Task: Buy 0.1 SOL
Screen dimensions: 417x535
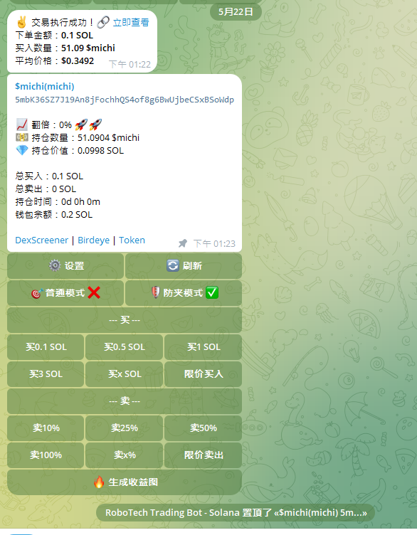Action: [x=46, y=347]
